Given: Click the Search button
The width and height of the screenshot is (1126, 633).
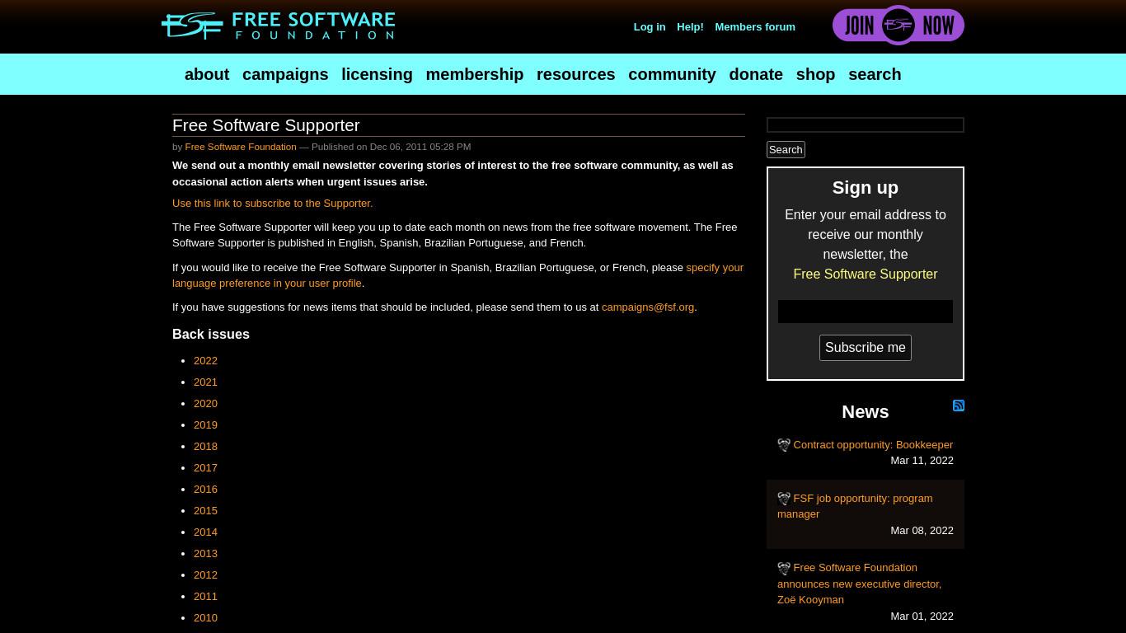Looking at the screenshot, I should coord(786,149).
